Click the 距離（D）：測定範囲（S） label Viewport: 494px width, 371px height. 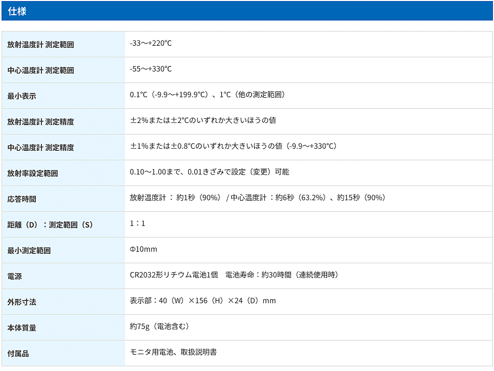pos(50,225)
